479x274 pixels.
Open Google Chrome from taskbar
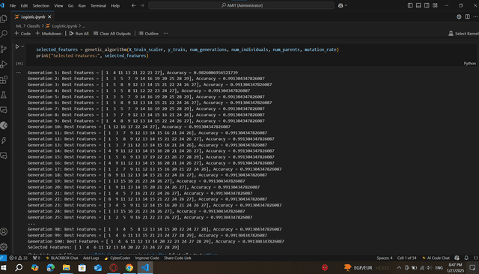(129, 267)
